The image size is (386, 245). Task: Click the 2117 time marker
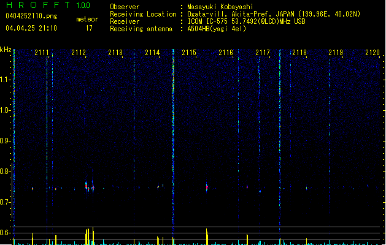(x=263, y=53)
